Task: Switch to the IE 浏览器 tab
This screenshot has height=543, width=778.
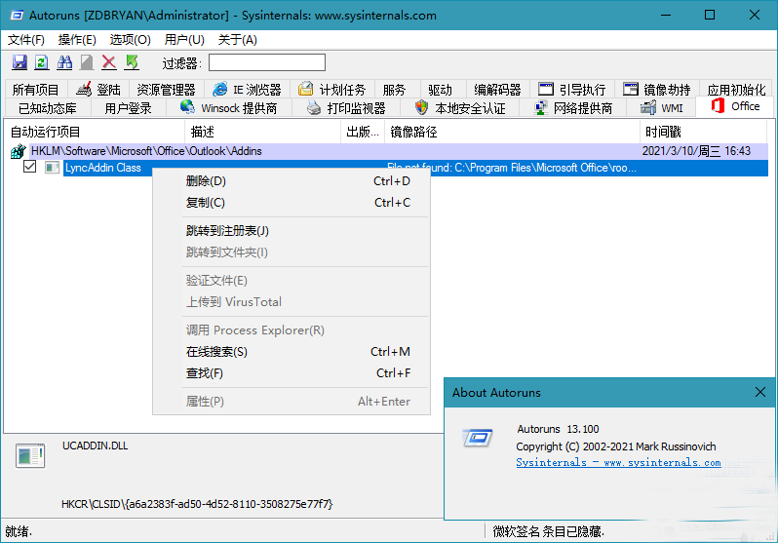Action: coord(247,90)
